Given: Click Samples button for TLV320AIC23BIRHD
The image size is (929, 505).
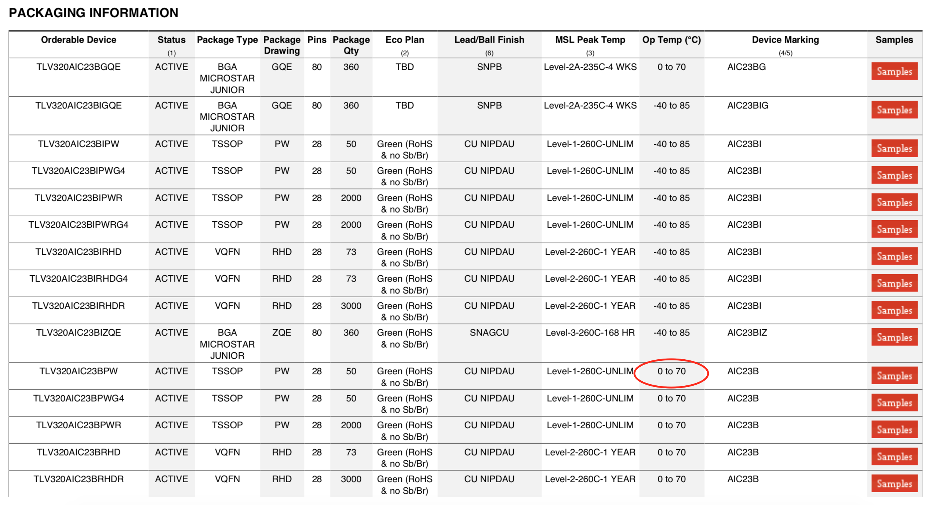Looking at the screenshot, I should (894, 256).
